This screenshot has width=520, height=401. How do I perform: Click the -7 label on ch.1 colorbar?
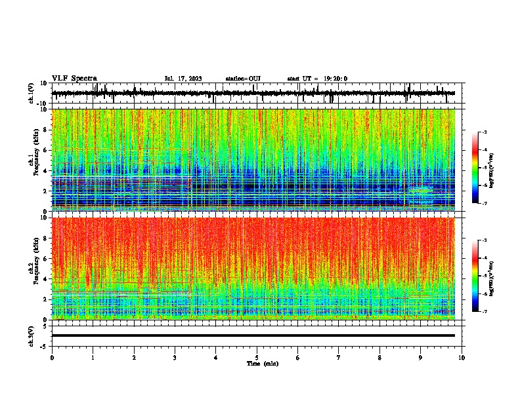coord(485,203)
